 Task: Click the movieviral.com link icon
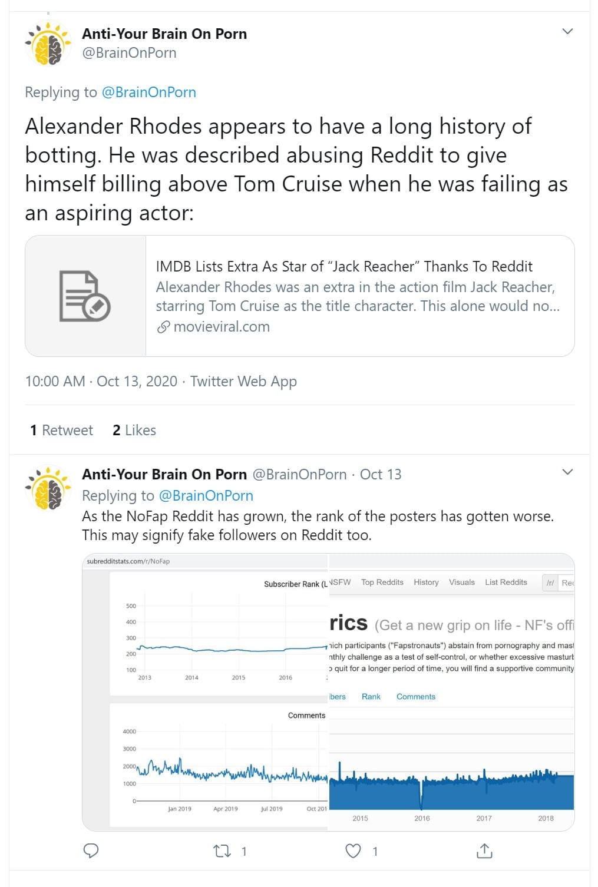point(163,327)
